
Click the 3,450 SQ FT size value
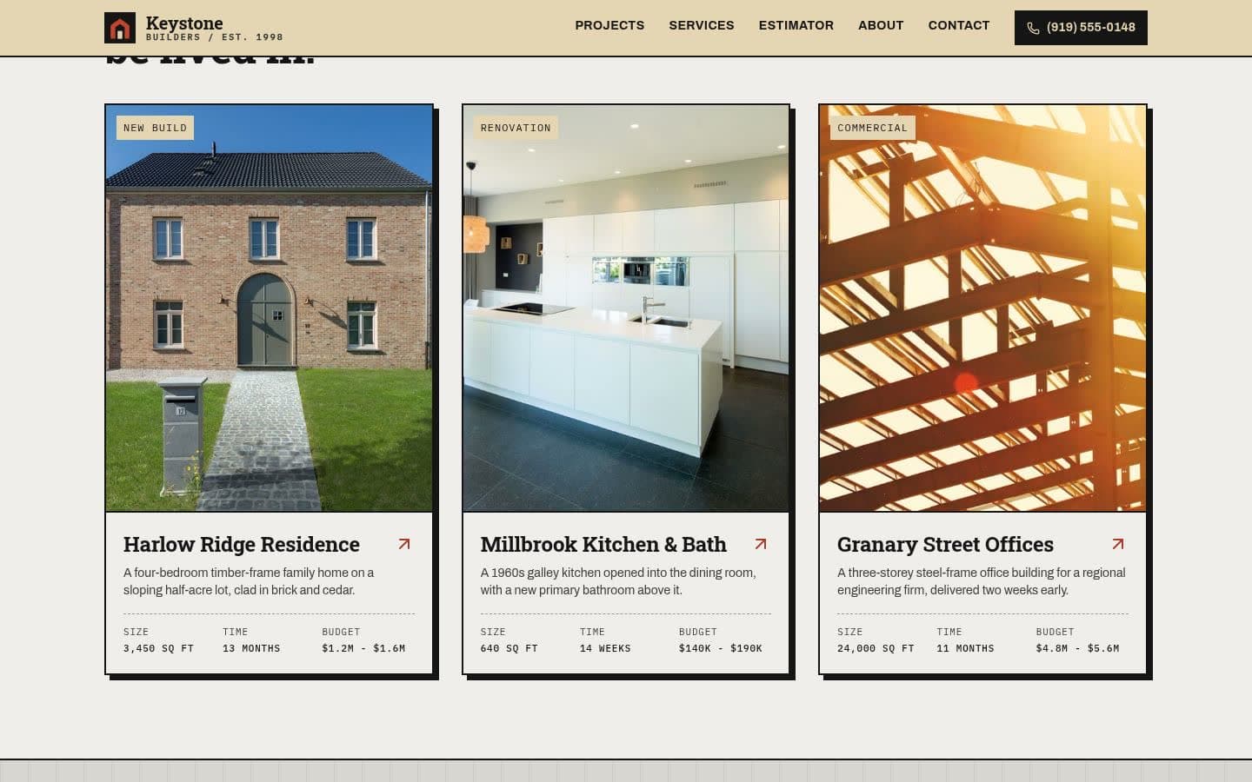158,648
